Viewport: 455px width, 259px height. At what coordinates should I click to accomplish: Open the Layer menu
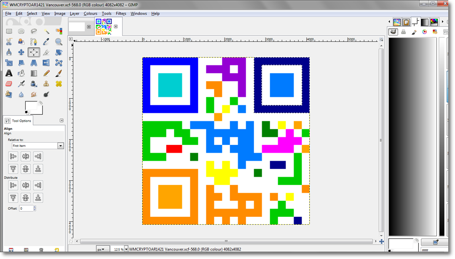75,13
